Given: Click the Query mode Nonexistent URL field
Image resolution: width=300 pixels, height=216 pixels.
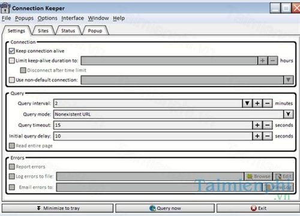Looking at the screenshot, I should [x=169, y=114].
